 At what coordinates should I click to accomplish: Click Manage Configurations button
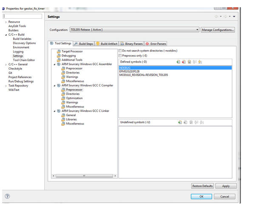pos(218,30)
